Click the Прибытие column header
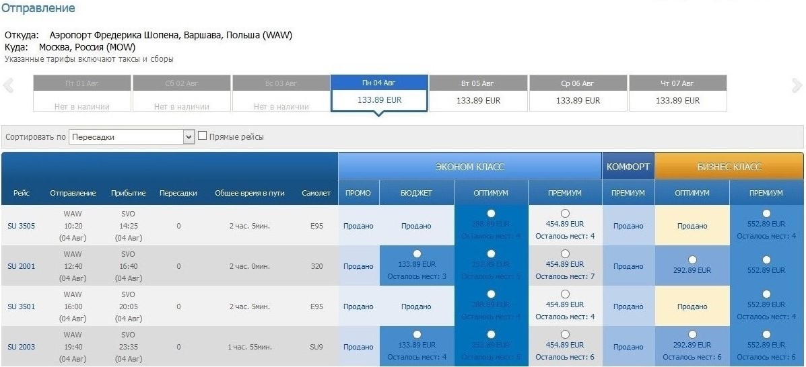This screenshot has width=806, height=367. click(129, 194)
